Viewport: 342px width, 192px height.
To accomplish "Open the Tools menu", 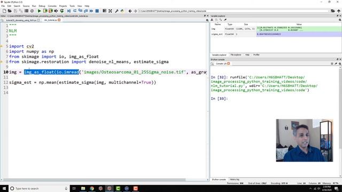I will [x=72, y=6].
